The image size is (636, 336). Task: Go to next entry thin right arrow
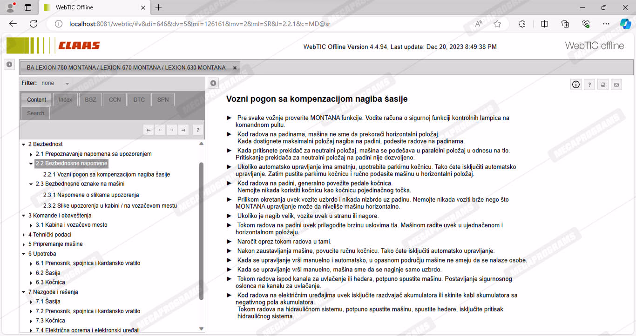(172, 130)
